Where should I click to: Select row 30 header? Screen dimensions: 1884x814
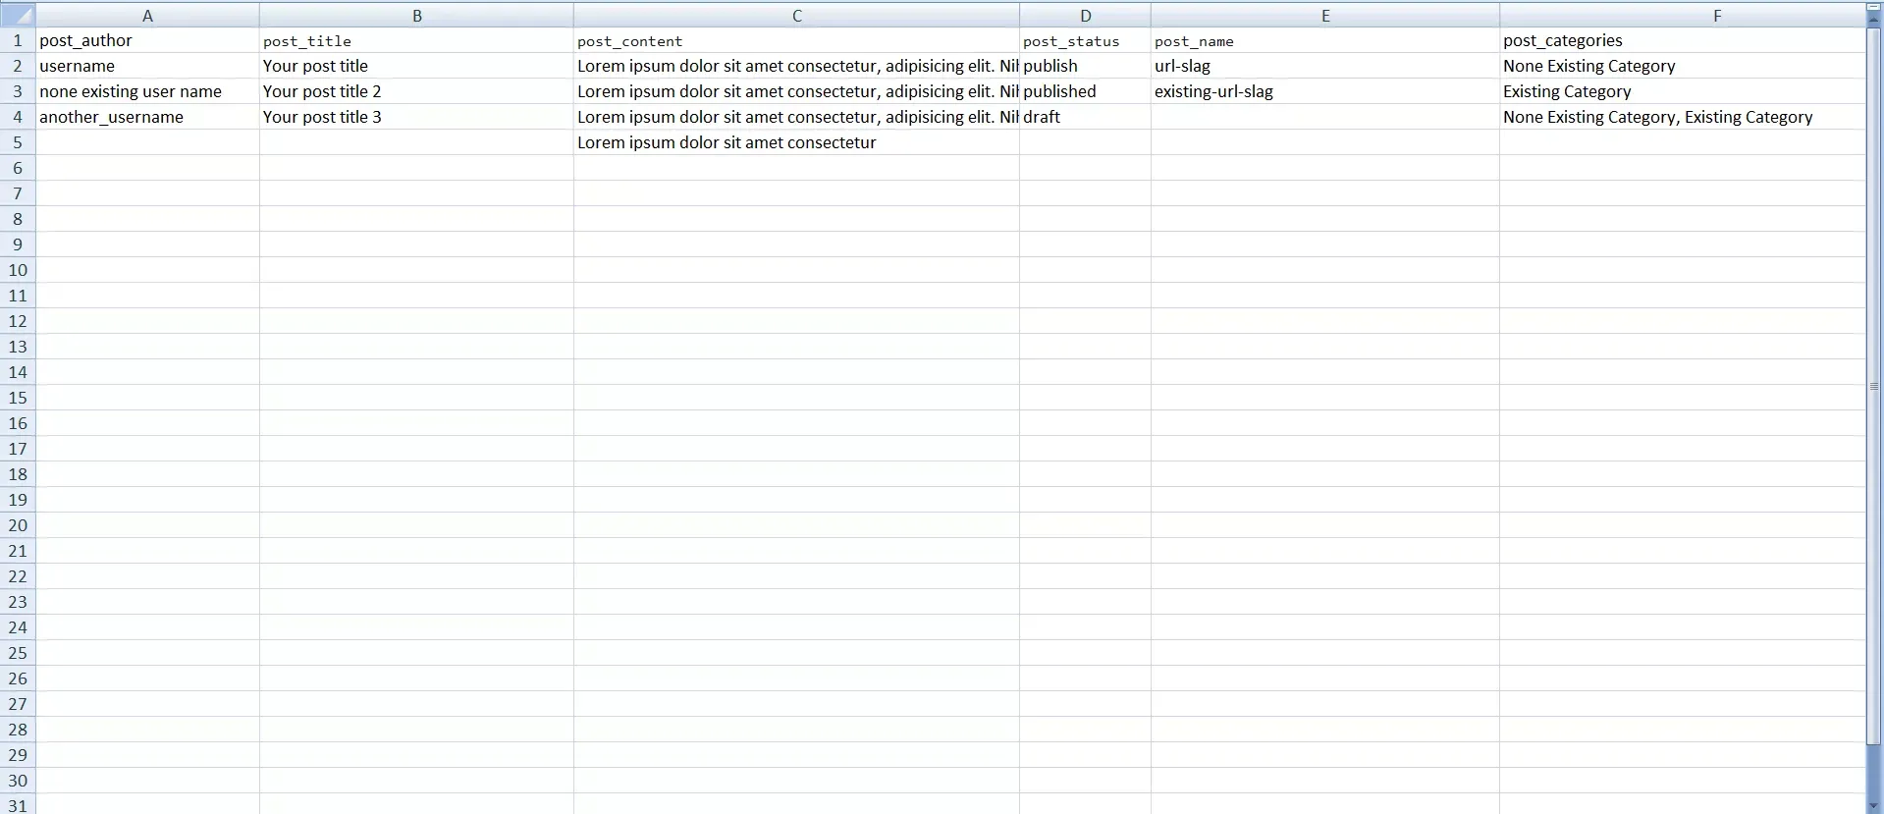(x=18, y=781)
